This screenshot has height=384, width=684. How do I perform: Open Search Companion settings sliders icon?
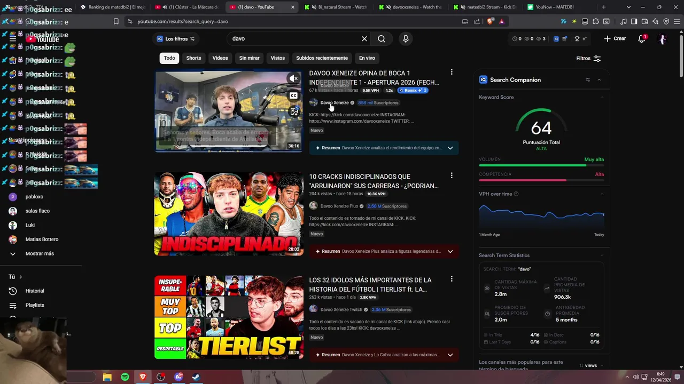click(x=588, y=80)
